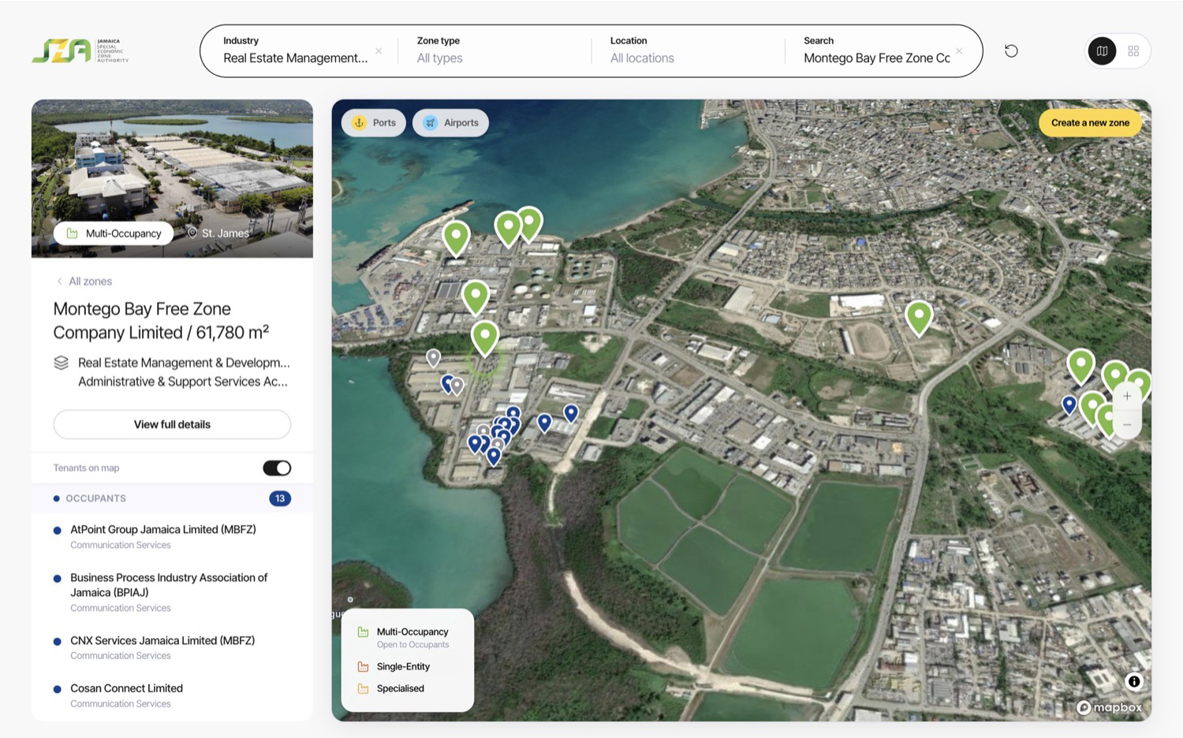This screenshot has height=738, width=1183.
Task: Reset all filters with the refresh icon
Action: coord(1011,51)
